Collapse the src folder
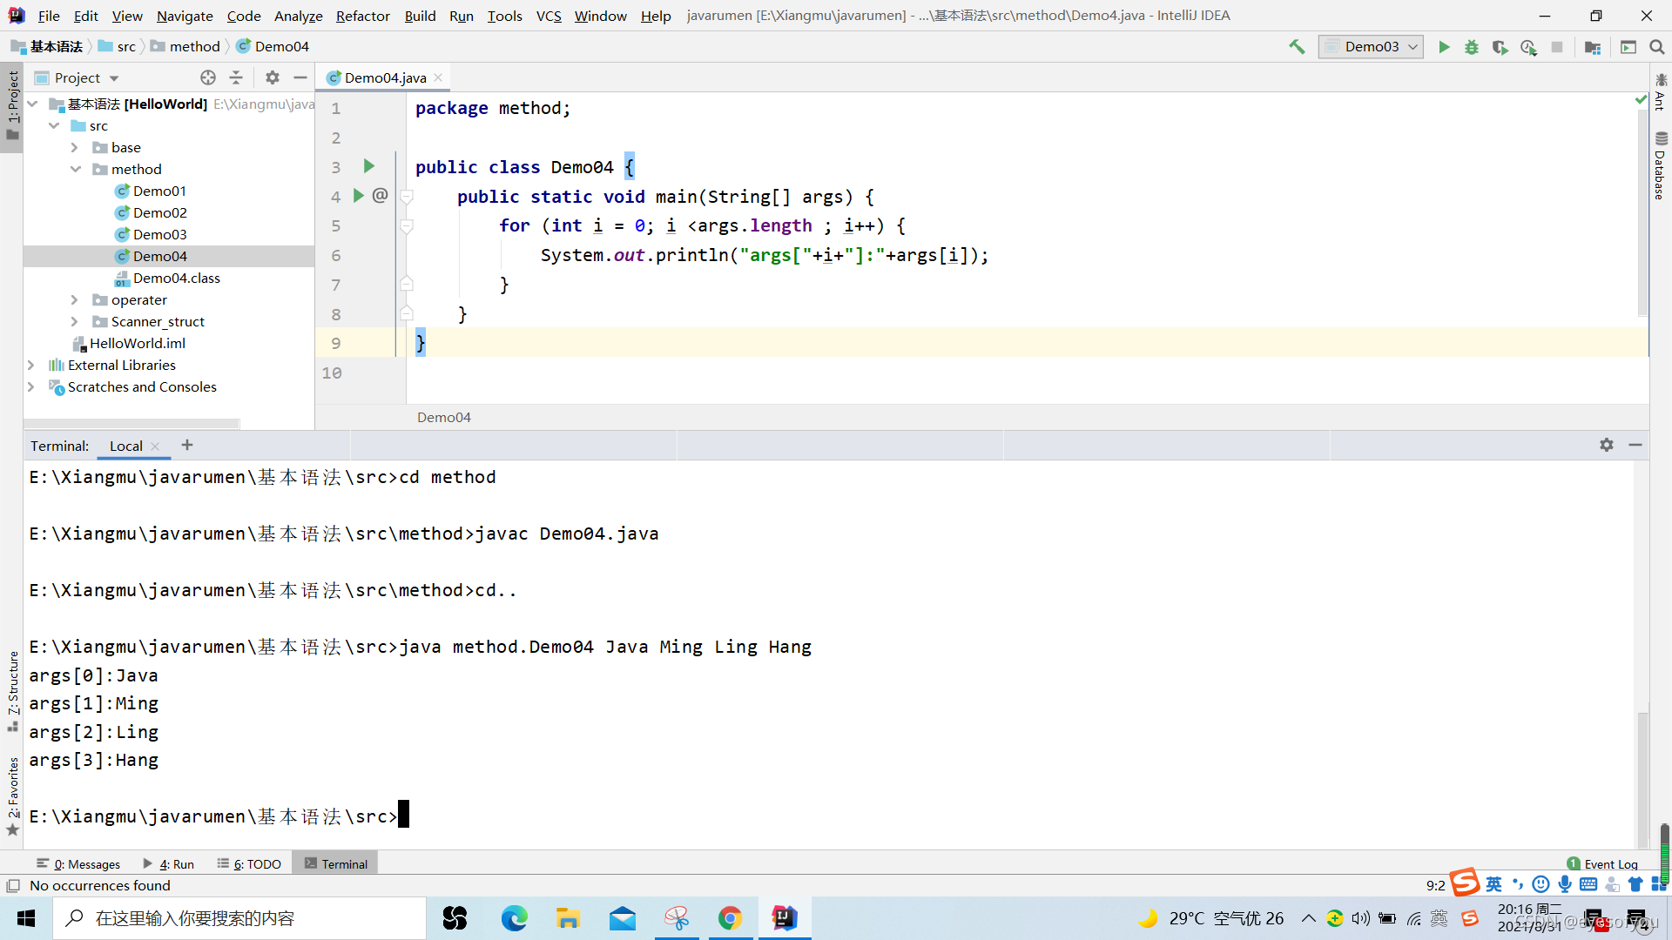 point(54,125)
